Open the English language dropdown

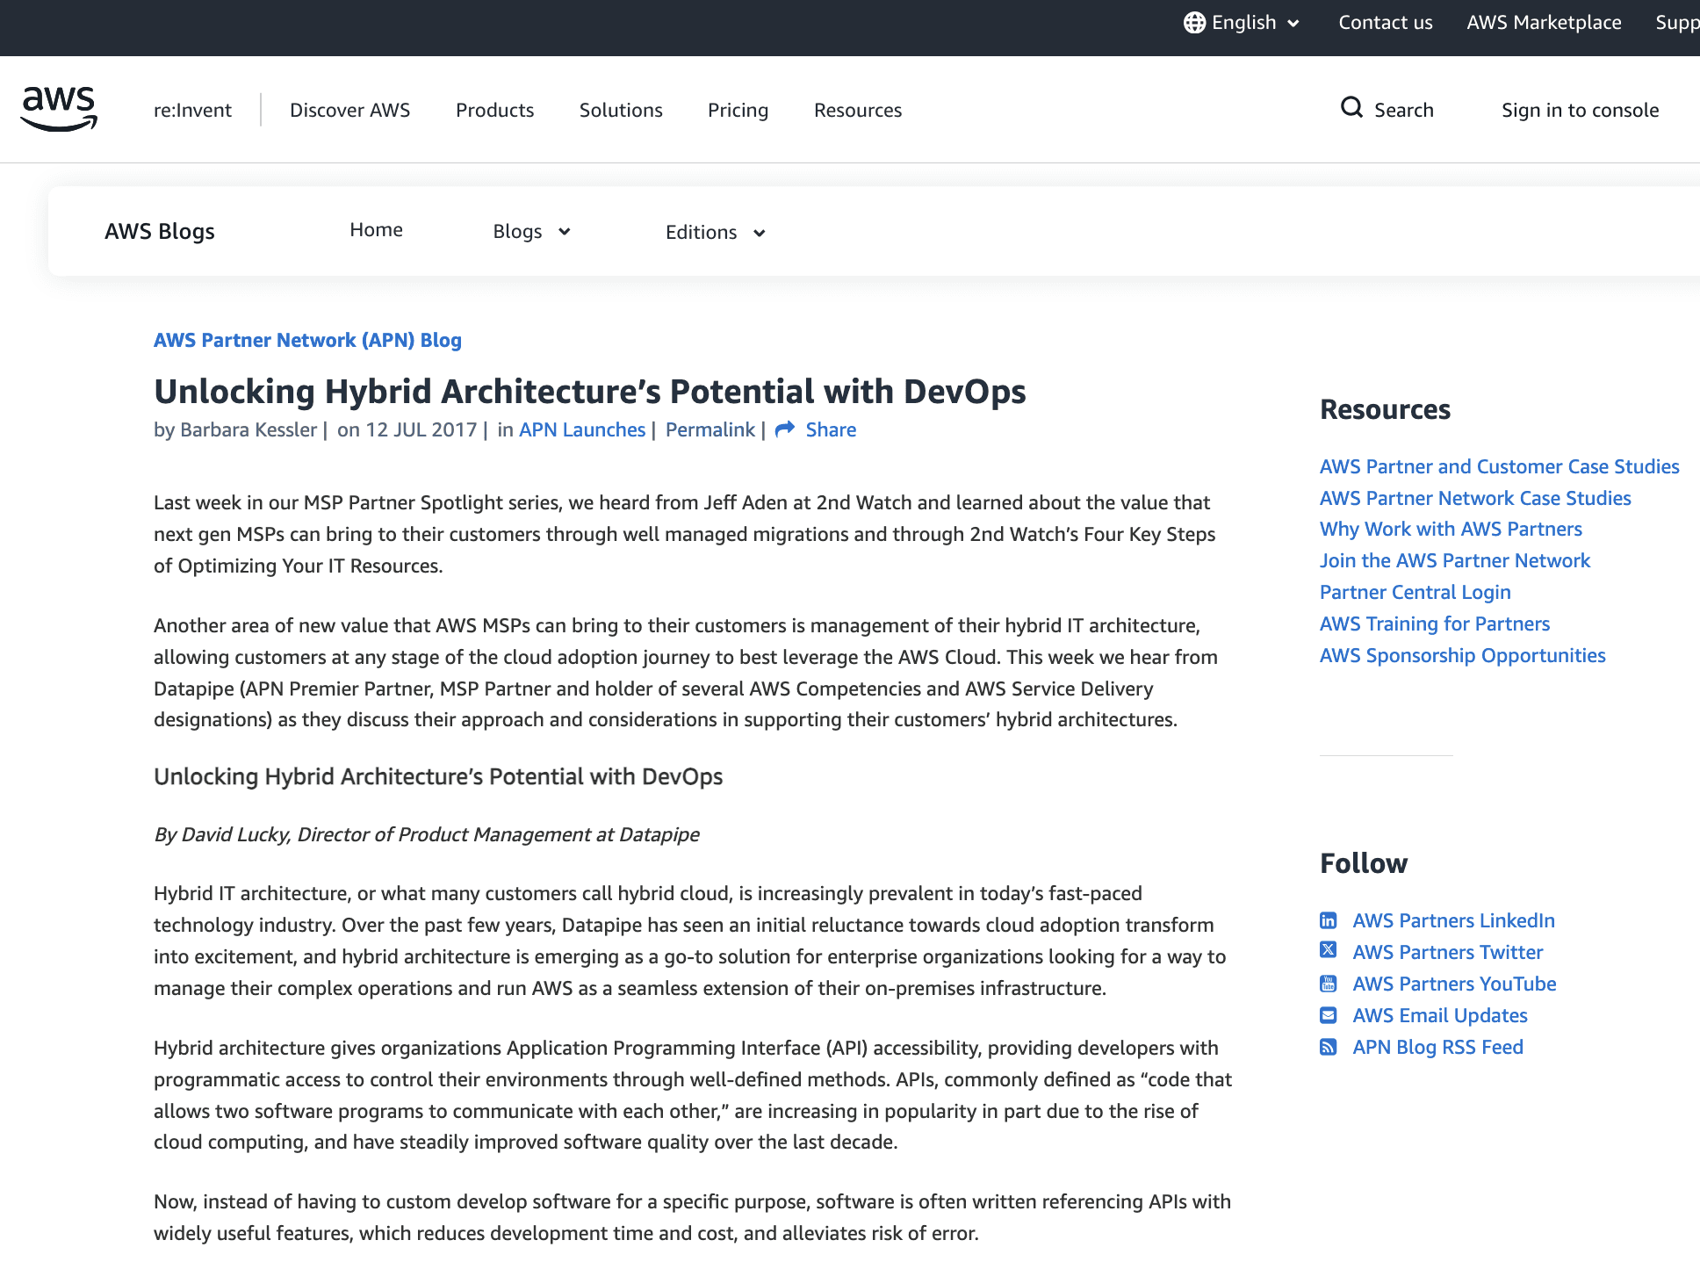coord(1242,23)
